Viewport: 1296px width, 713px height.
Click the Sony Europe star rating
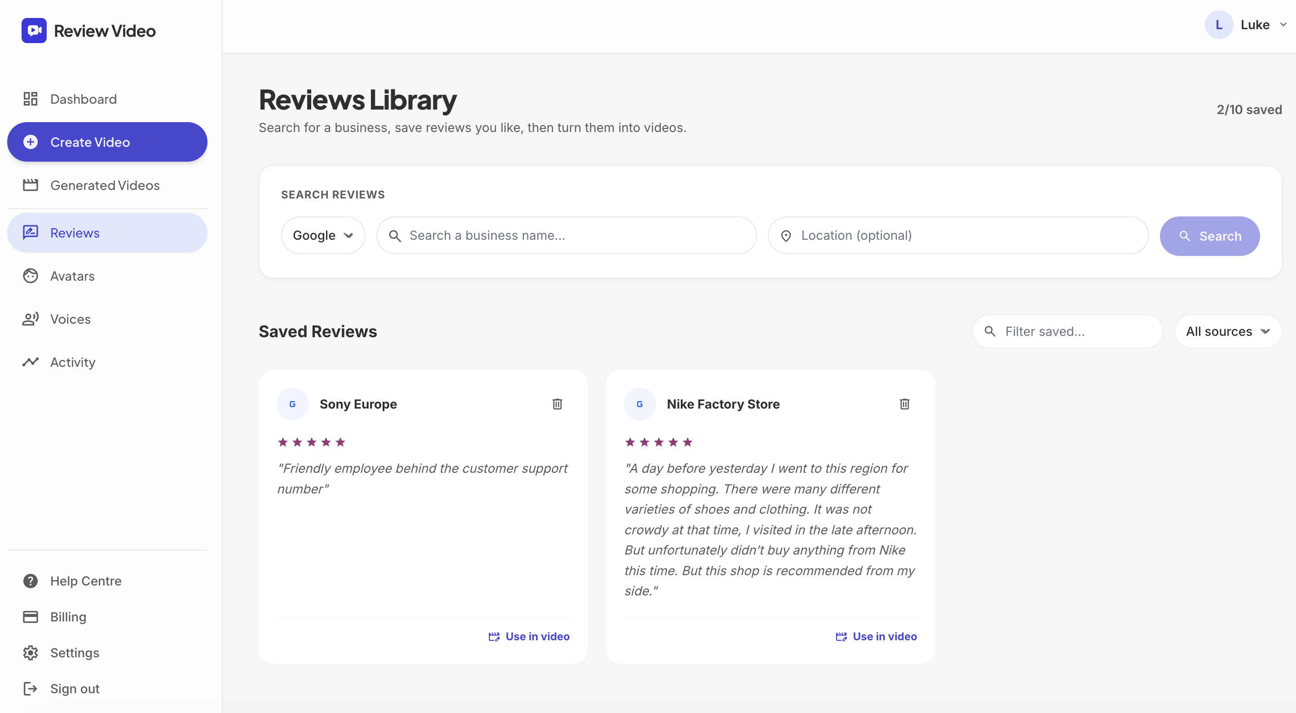[311, 442]
